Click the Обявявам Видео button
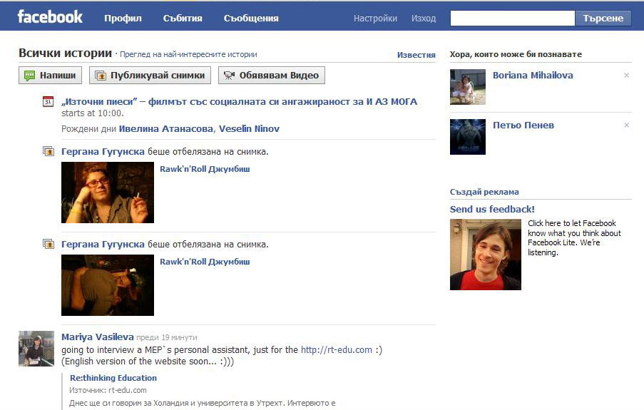Image resolution: width=644 pixels, height=410 pixels. pyautogui.click(x=272, y=75)
